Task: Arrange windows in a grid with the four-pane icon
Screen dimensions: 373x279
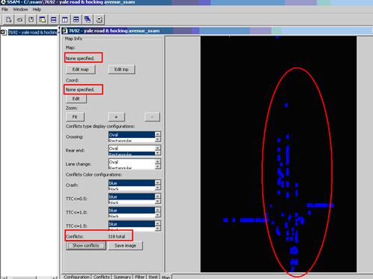Action: [76, 19]
